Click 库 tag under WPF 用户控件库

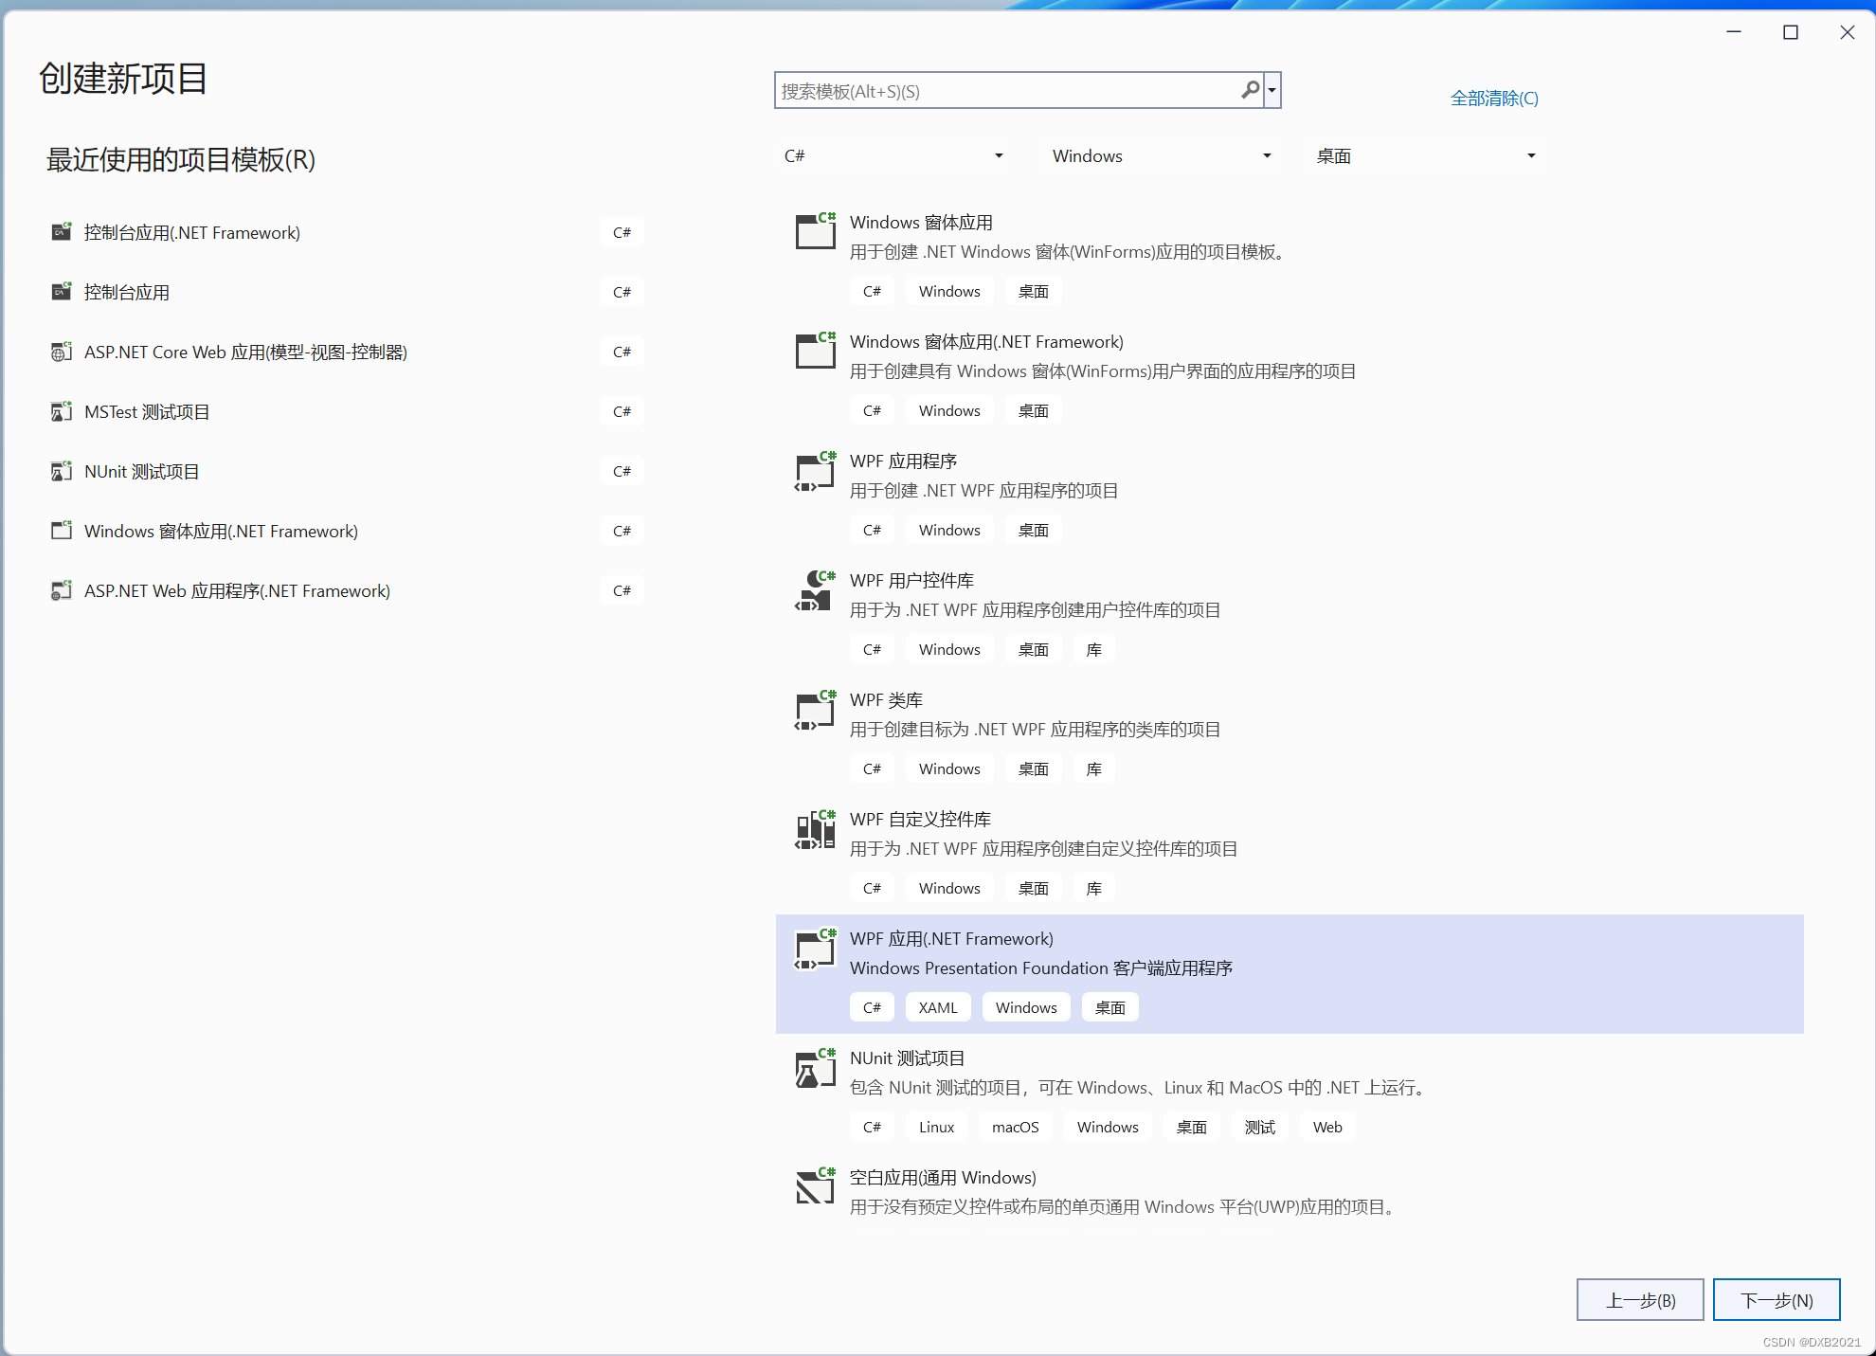1093,649
